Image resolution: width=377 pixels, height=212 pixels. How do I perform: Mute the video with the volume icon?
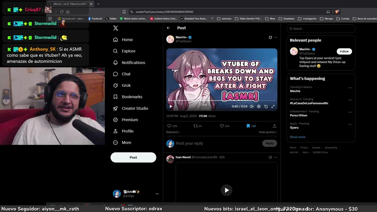pyautogui.click(x=252, y=107)
